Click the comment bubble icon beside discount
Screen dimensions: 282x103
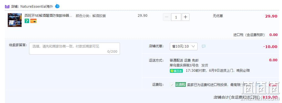pos(203,46)
